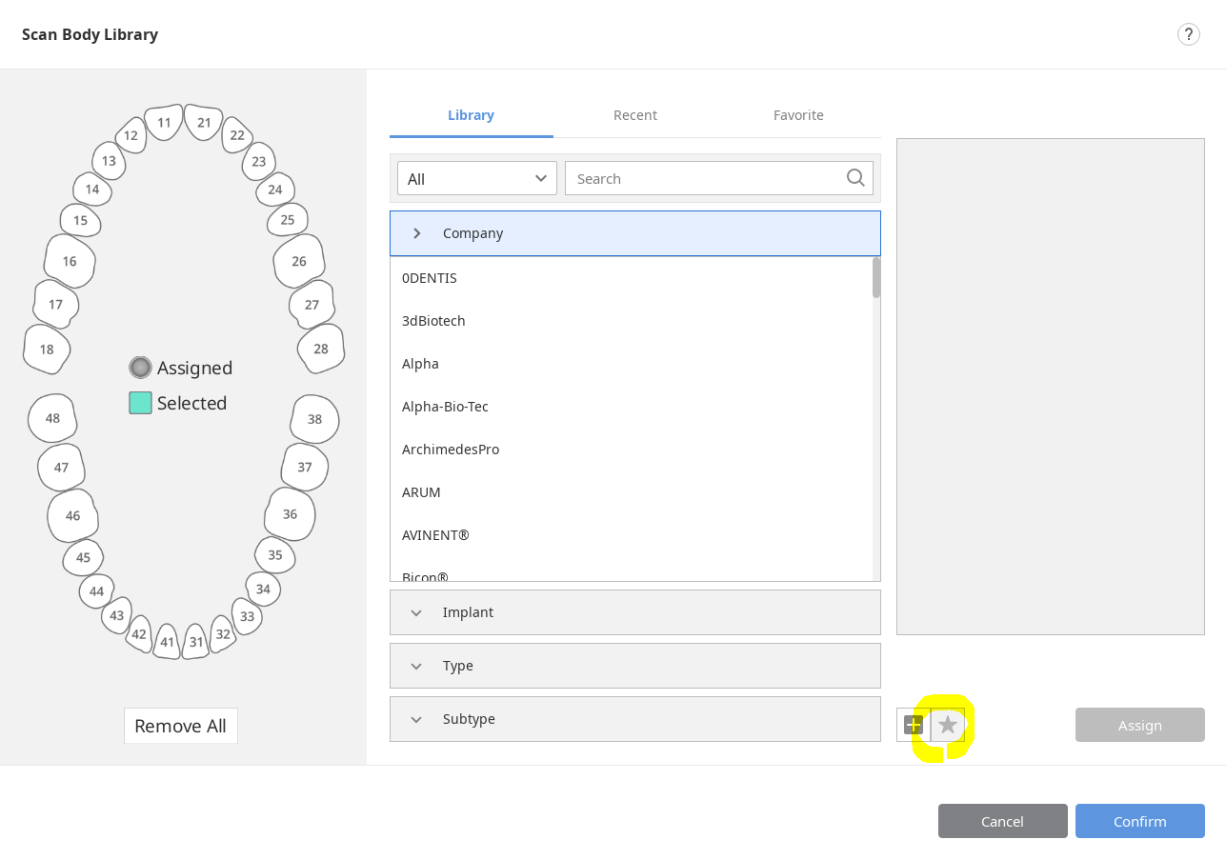The height and width of the screenshot is (860, 1226).
Task: Click tooth 43
Action: [116, 615]
